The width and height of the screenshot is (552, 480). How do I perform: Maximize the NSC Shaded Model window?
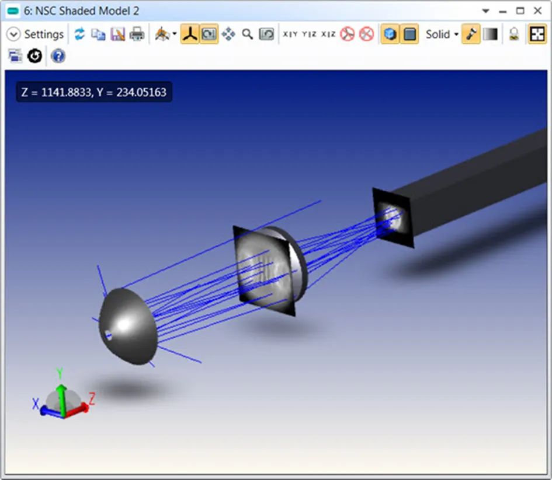pos(520,11)
